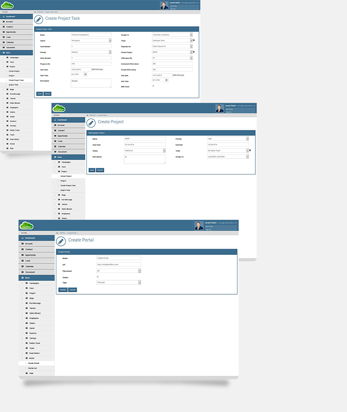Toggle Mile Stone checkbox in Project Task form

(153, 86)
